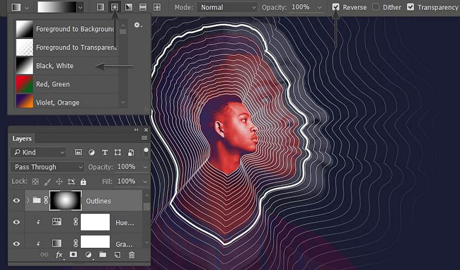Hide the Hue adjustment layer

[16, 222]
